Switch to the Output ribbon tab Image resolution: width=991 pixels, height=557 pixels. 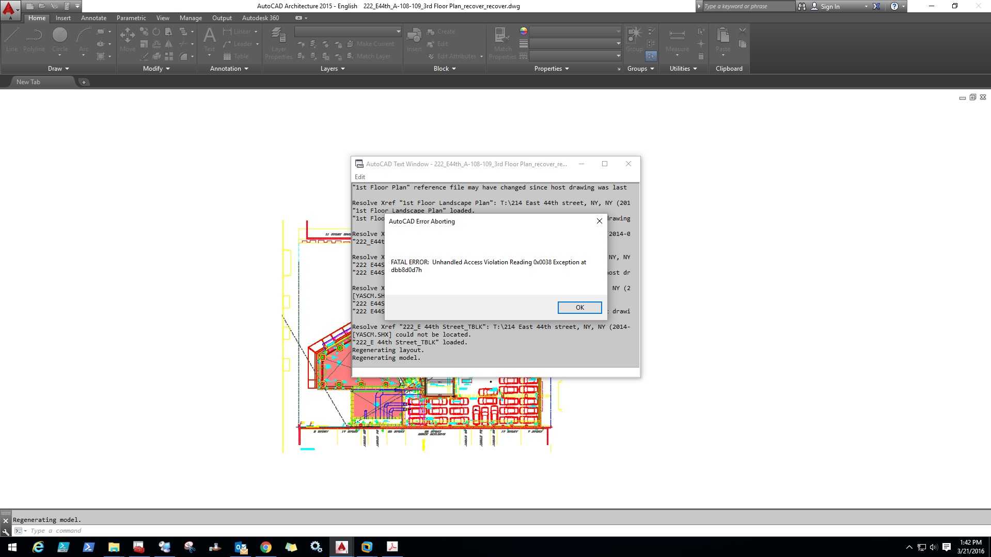[222, 18]
